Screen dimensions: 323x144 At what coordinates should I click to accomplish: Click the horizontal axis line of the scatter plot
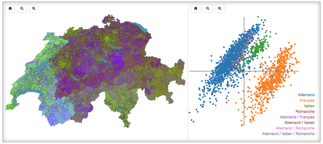pyautogui.click(x=201, y=71)
